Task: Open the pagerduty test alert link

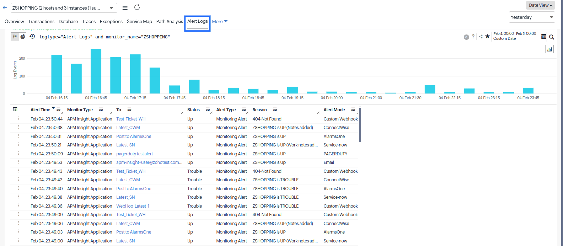Action: tap(134, 154)
